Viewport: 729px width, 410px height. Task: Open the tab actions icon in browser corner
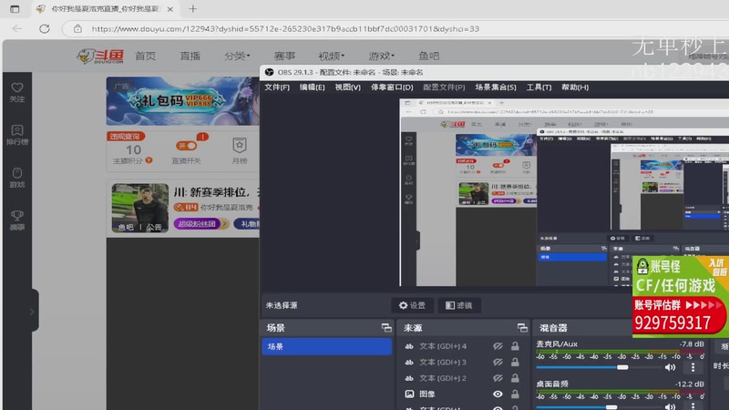tap(15, 9)
